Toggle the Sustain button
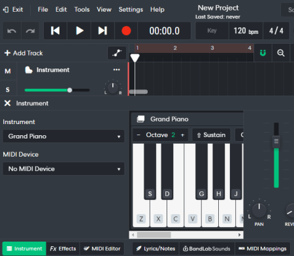 click(211, 135)
